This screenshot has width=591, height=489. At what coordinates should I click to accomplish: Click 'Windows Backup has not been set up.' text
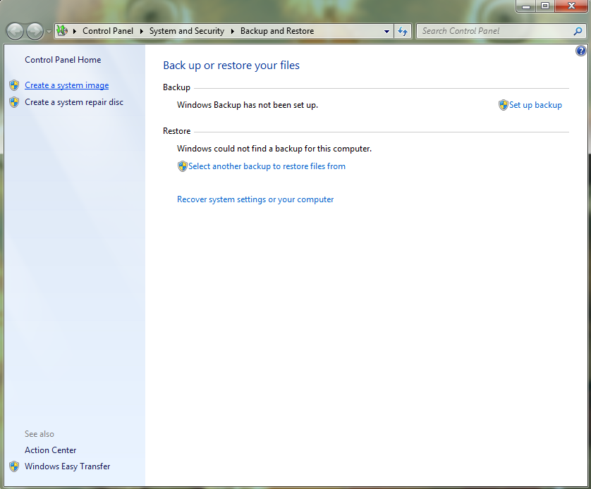[248, 105]
